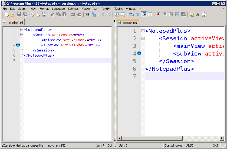Open Find with the binoculars icon
The image size is (227, 149).
[87, 14]
